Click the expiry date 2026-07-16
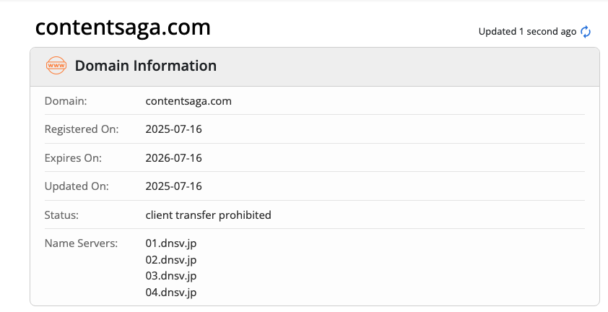608x312 pixels. pyautogui.click(x=173, y=157)
